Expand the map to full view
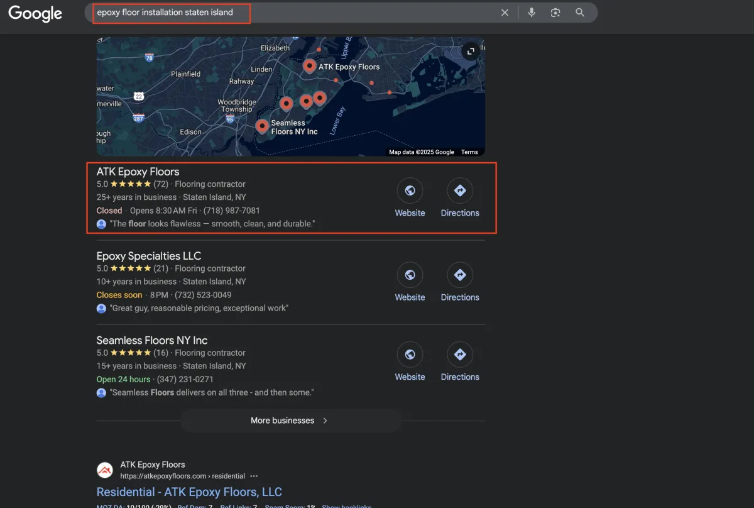Viewport: 754px width, 508px height. [470, 51]
